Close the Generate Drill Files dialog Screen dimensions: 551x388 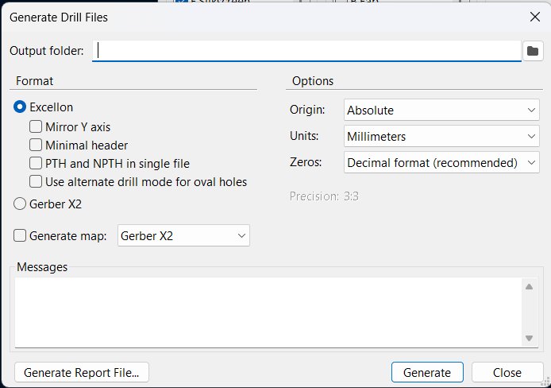tap(535, 17)
